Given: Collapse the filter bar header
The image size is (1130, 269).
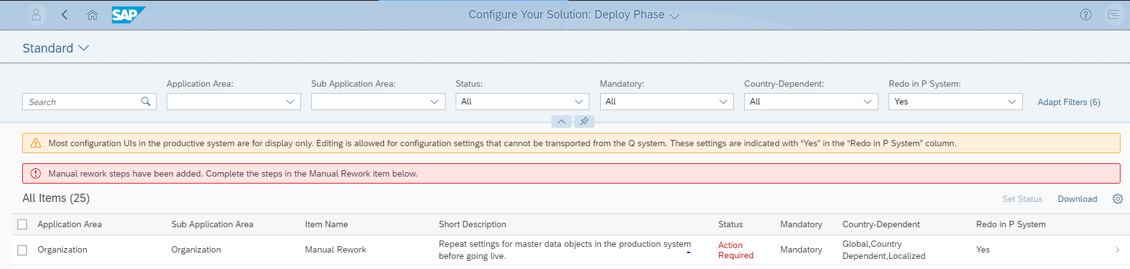Looking at the screenshot, I should click(x=562, y=122).
